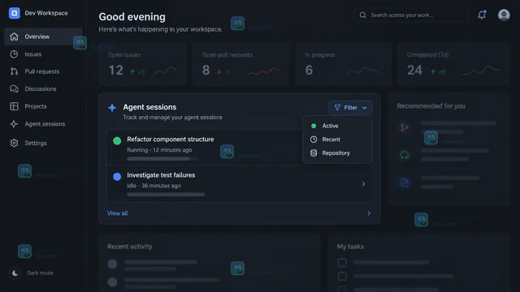Click the search magnifier icon

(x=363, y=15)
